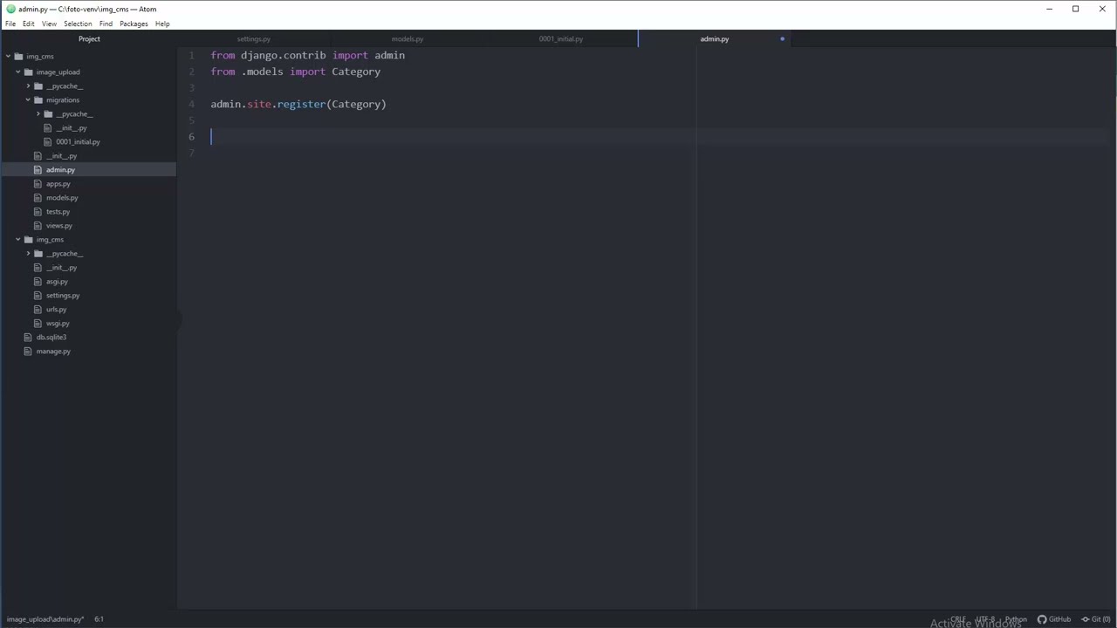
Task: Switch to the models.py tab
Action: click(x=408, y=38)
